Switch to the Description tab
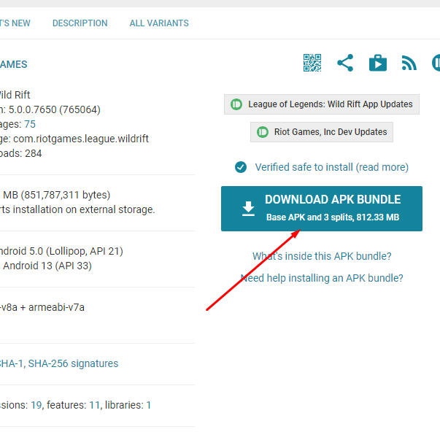440x440 pixels. pos(80,23)
